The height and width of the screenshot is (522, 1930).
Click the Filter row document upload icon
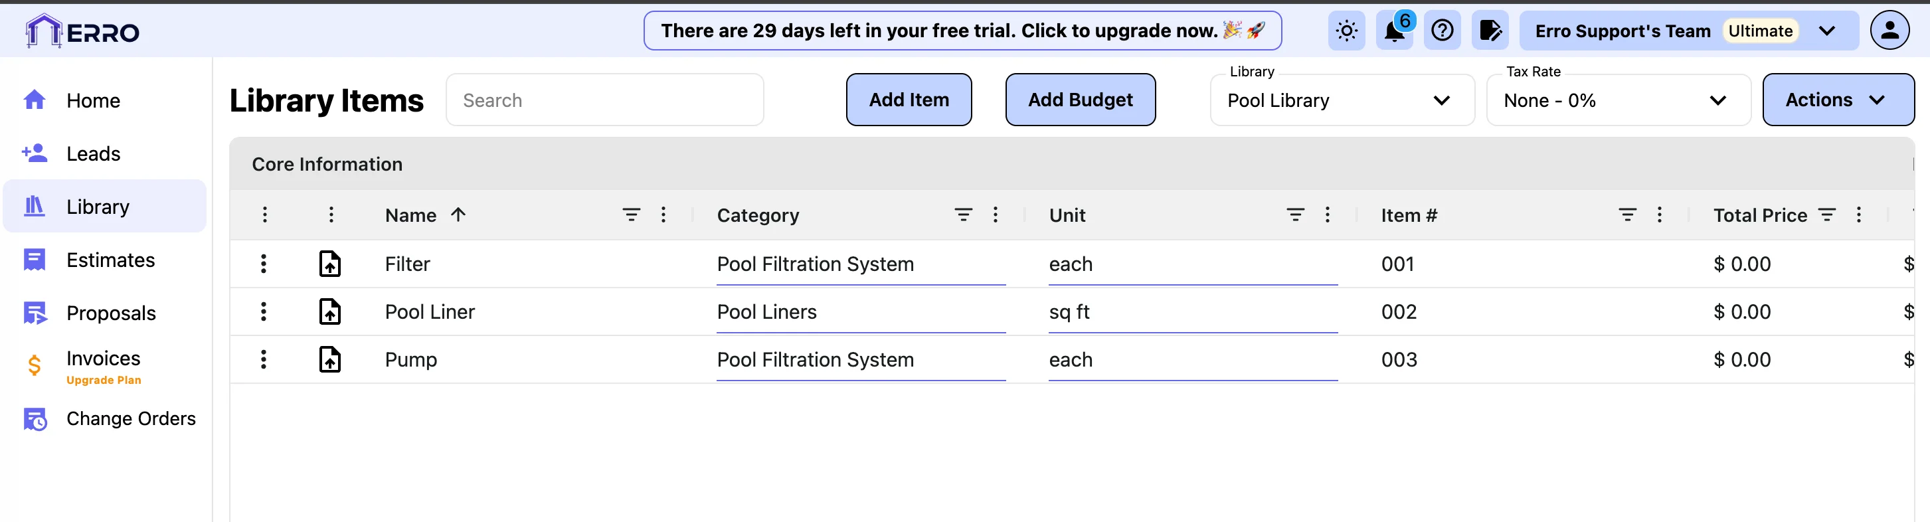point(329,264)
